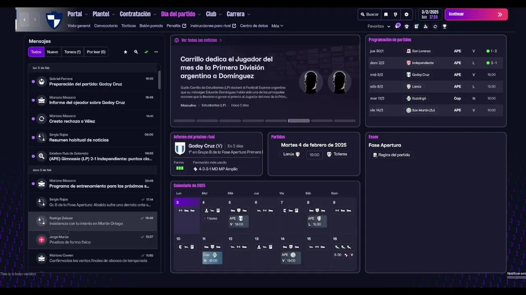Expand the Club menu chevron
Viewport: 526px width, 295px height.
pyautogui.click(x=220, y=14)
